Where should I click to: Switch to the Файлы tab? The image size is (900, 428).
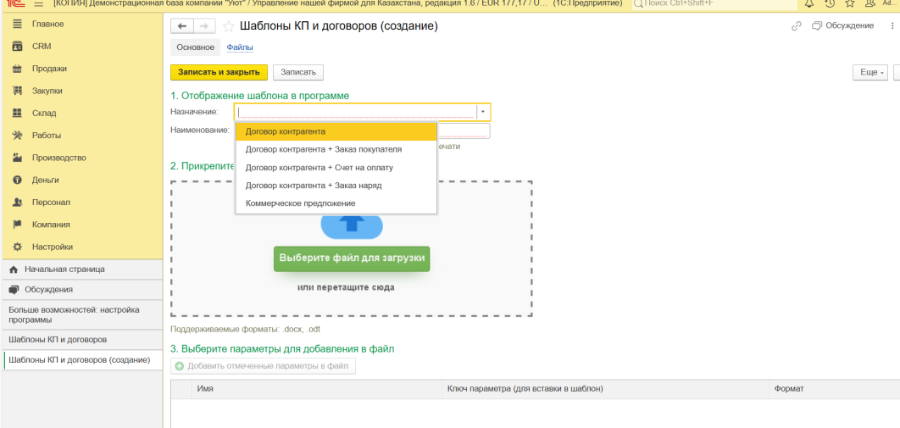[240, 47]
